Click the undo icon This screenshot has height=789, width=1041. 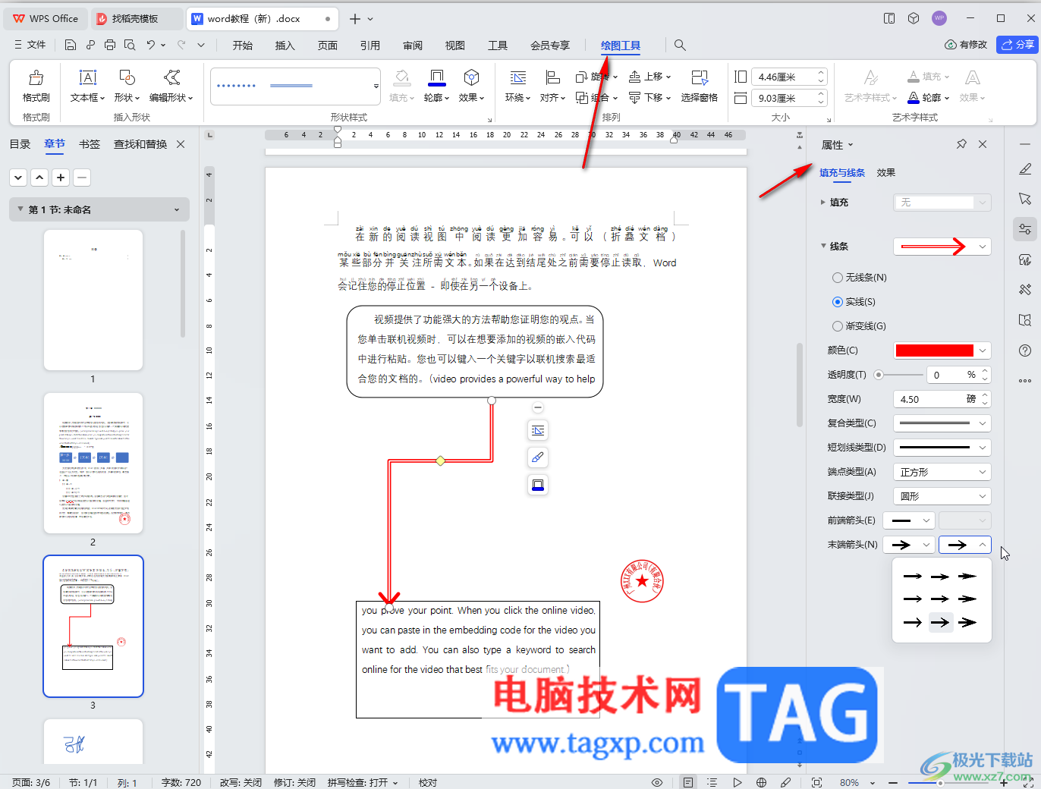point(151,45)
